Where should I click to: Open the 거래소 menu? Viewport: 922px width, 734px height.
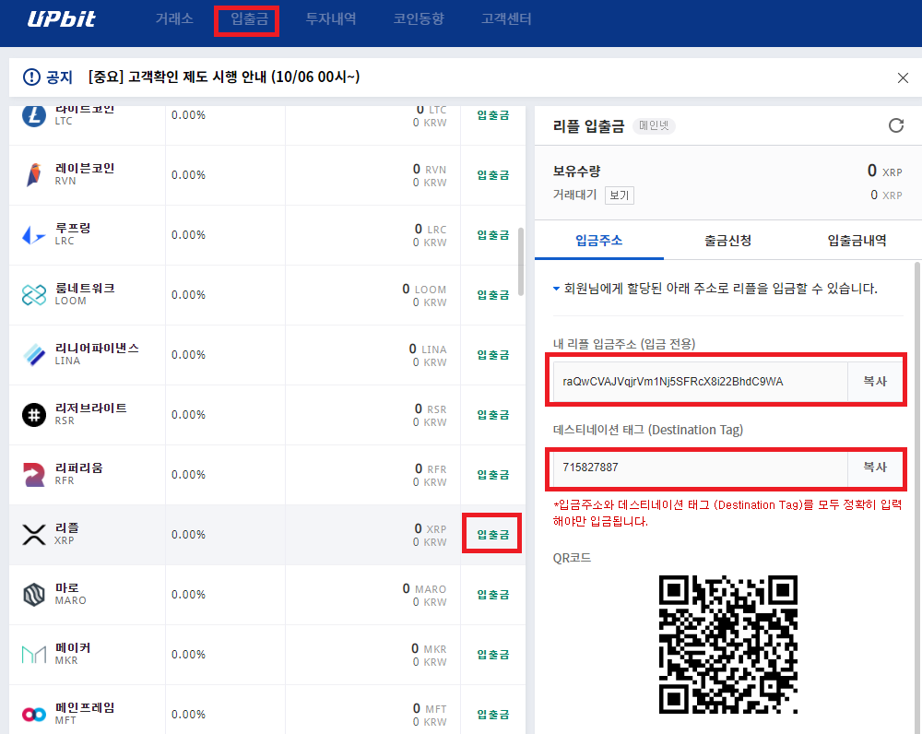click(174, 18)
